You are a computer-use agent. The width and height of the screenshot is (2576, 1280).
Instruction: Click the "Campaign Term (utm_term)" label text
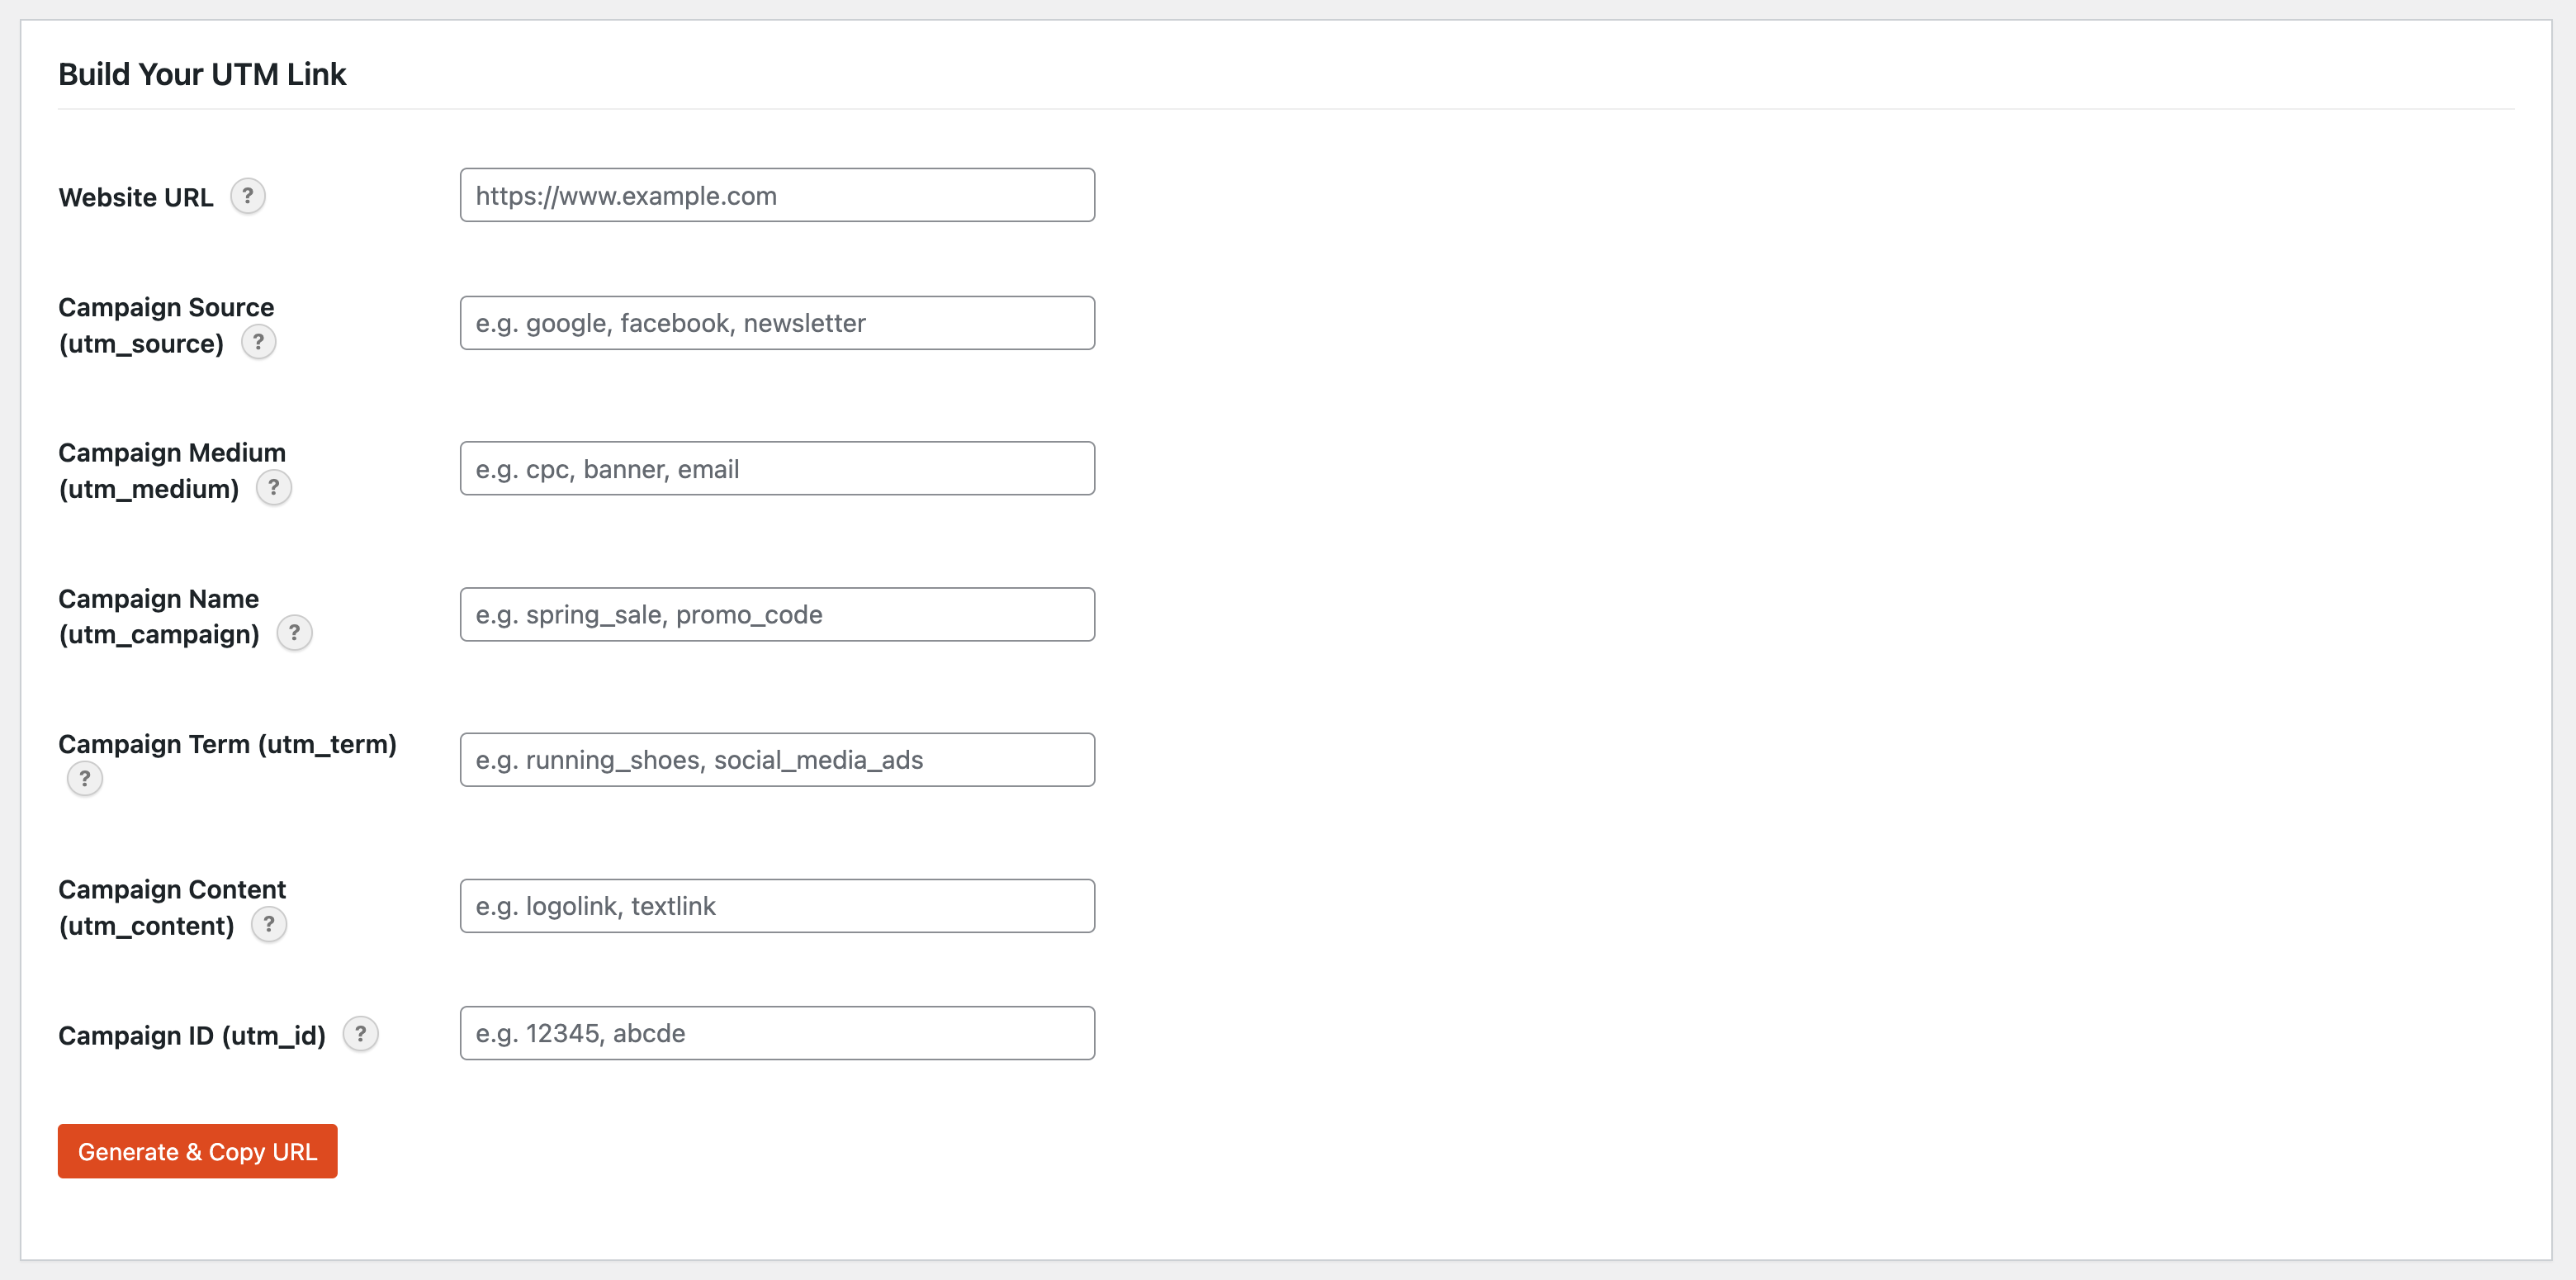[x=227, y=744]
